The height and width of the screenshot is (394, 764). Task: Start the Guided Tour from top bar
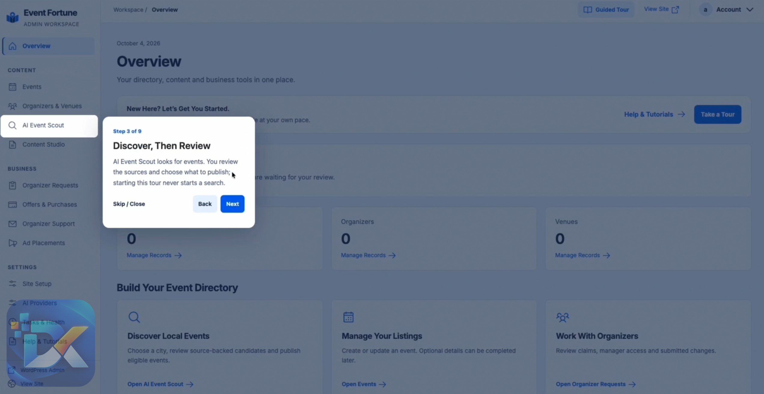coord(606,10)
